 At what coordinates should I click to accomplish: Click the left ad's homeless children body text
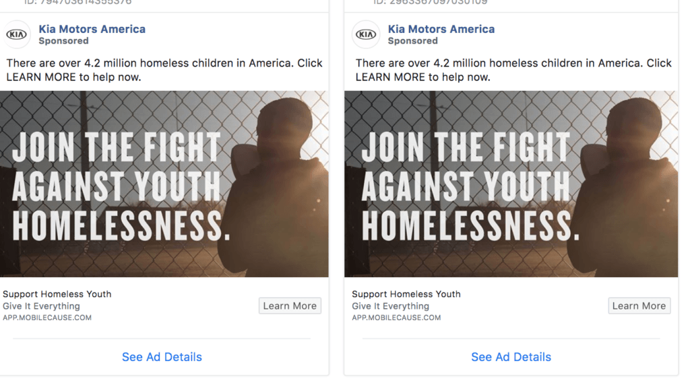164,70
